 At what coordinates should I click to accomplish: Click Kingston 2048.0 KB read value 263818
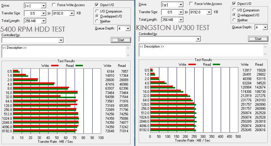260,122
